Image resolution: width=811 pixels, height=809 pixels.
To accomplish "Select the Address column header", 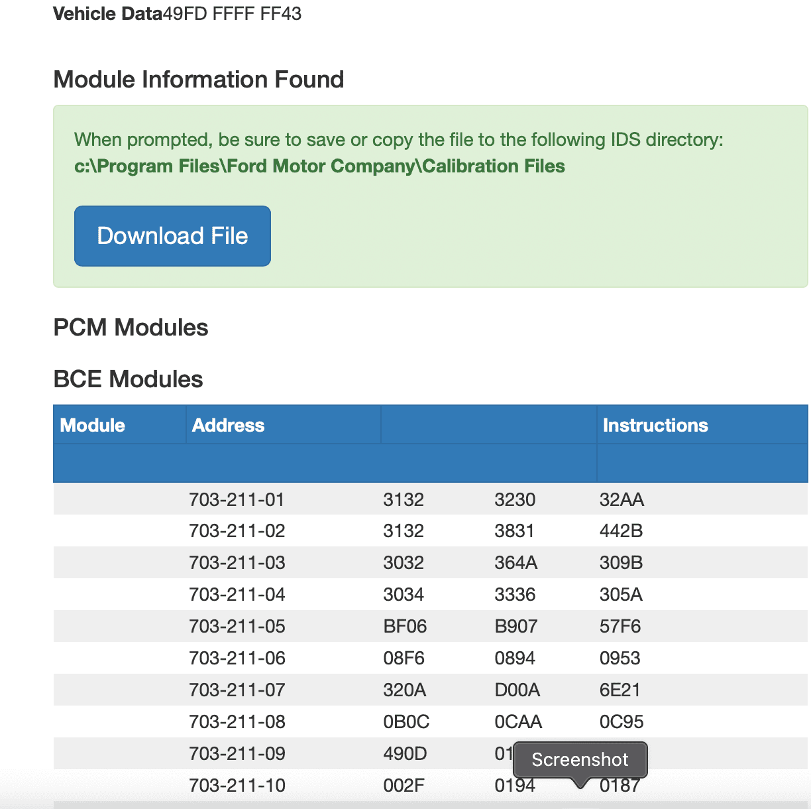I will [x=228, y=425].
